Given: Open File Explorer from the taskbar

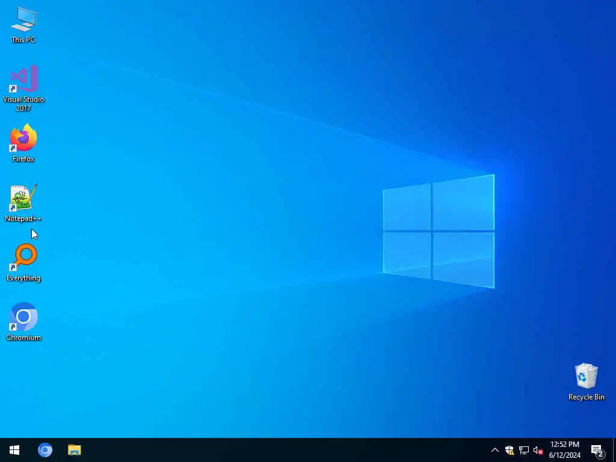Looking at the screenshot, I should tap(74, 450).
